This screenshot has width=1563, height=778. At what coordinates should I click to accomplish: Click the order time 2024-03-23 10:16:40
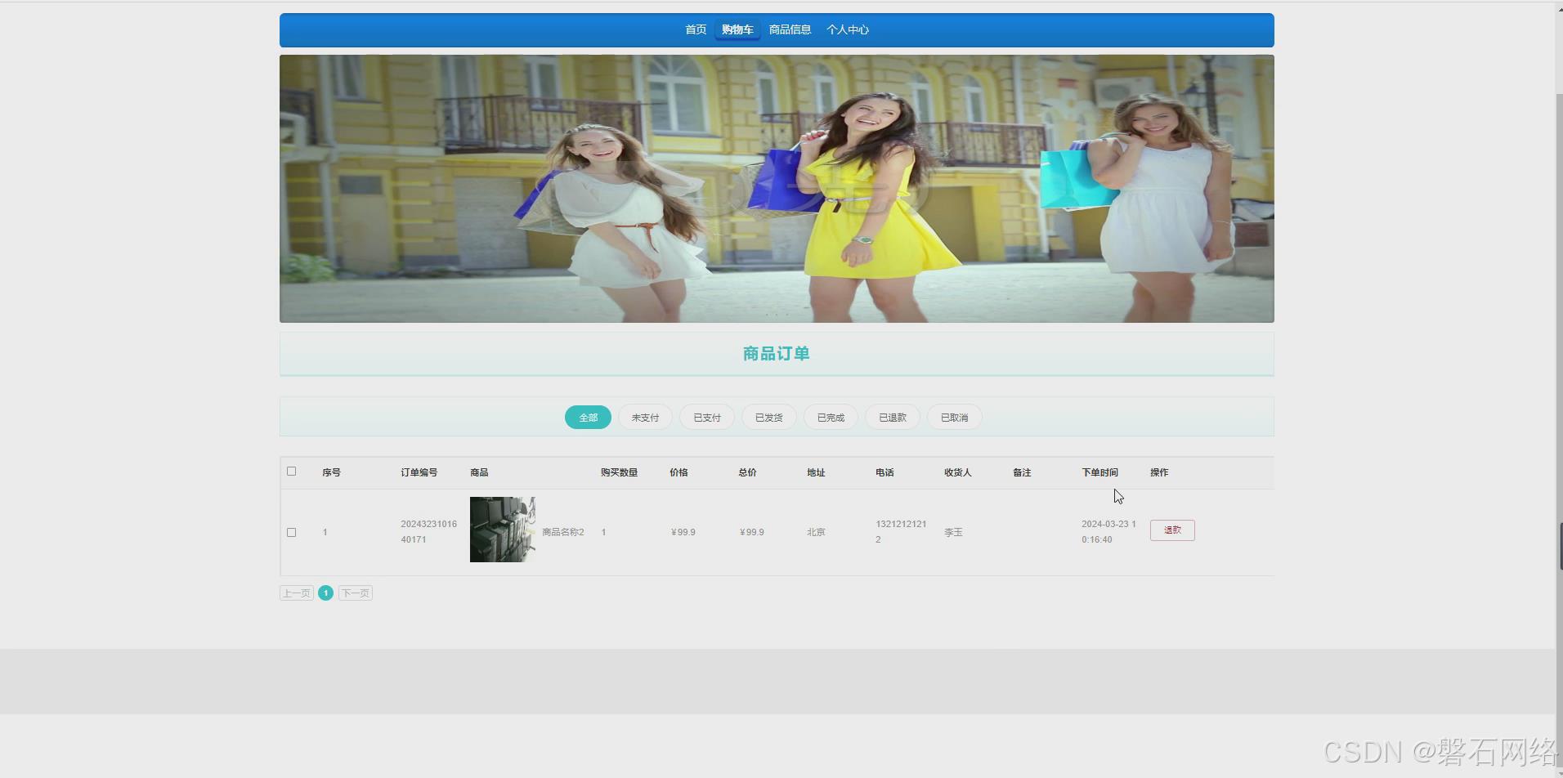click(1108, 532)
